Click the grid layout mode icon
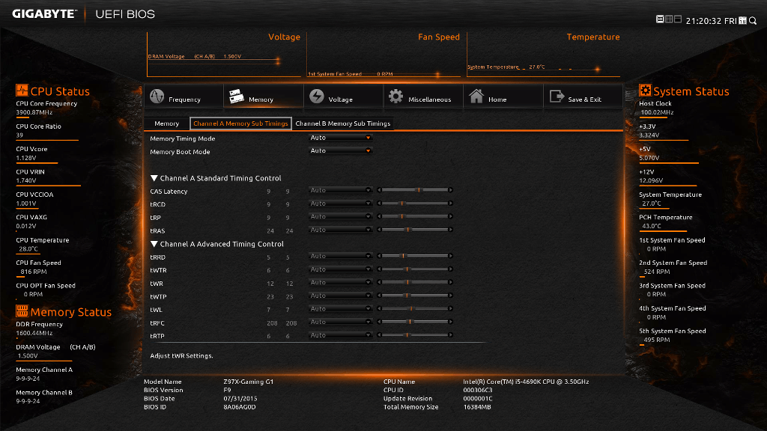 pyautogui.click(x=669, y=19)
